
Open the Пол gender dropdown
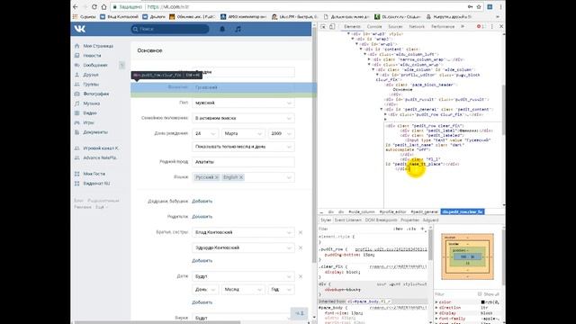coord(243,103)
